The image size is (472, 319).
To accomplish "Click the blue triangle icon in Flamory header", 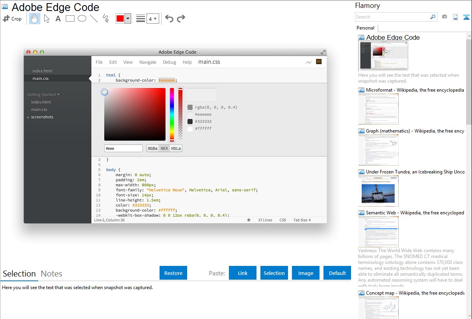I will coord(466,17).
